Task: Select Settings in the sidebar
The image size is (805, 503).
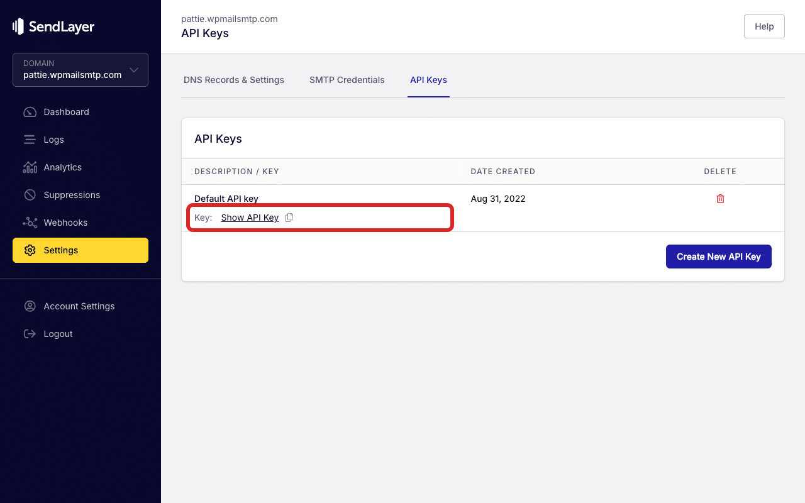Action: click(80, 250)
